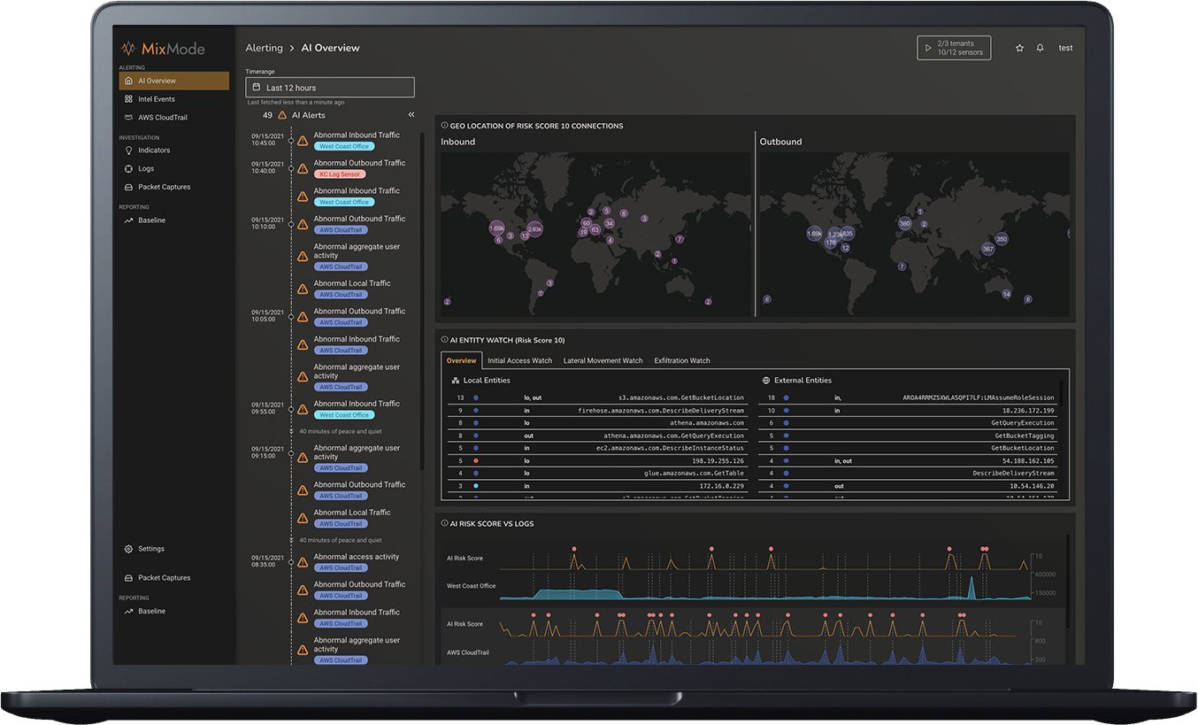Click the West Coast Office traffic spike

pyautogui.click(x=972, y=587)
